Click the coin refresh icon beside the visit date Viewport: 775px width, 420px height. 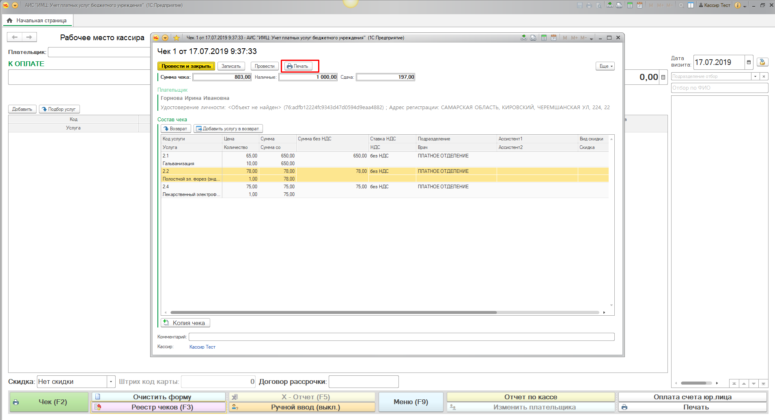(x=762, y=62)
